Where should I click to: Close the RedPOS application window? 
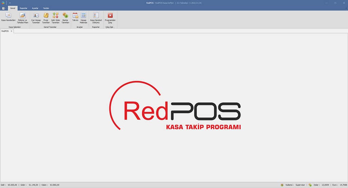click(x=344, y=3)
